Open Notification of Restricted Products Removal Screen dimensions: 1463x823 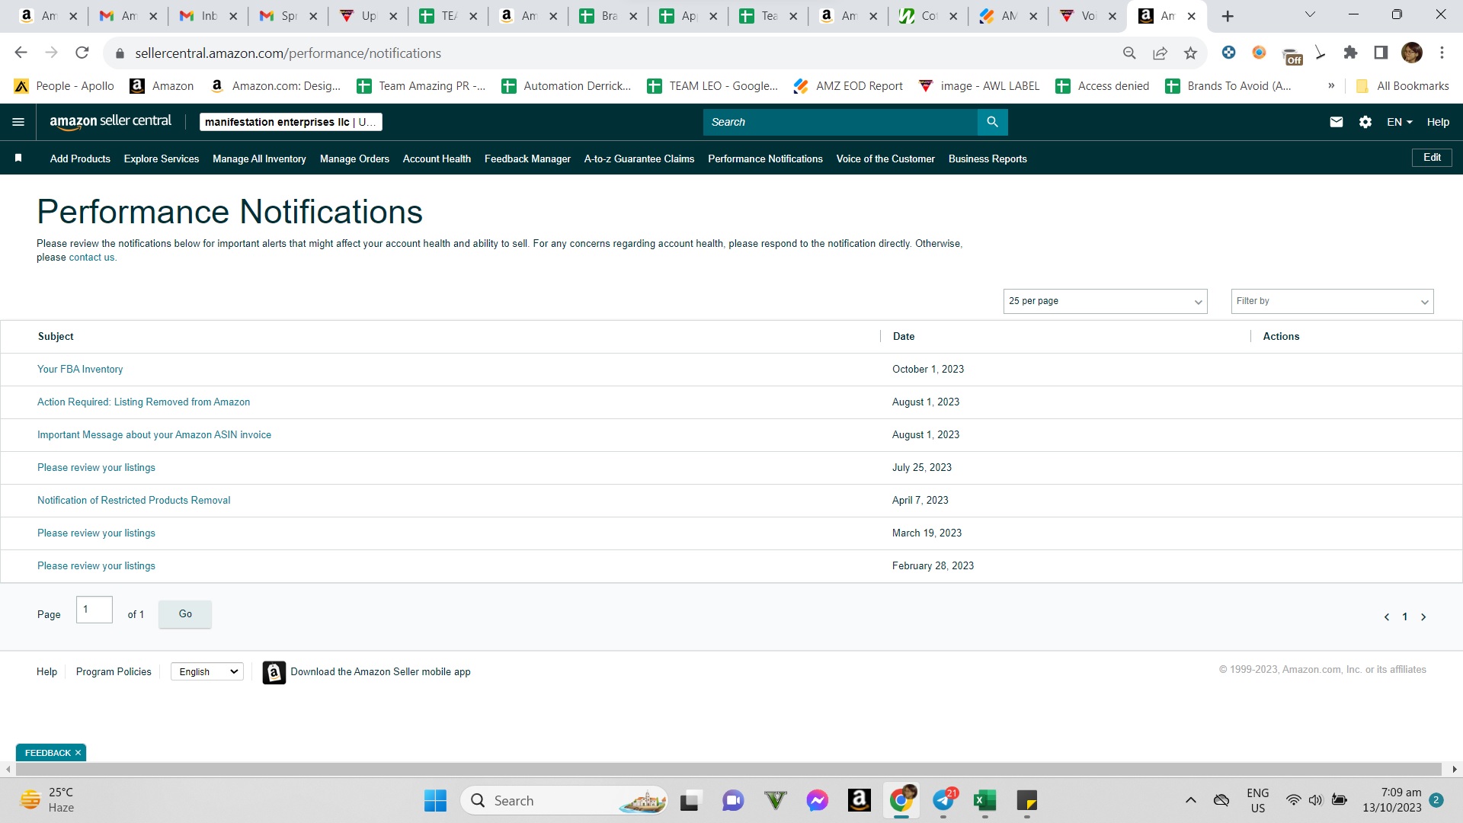[x=133, y=501]
